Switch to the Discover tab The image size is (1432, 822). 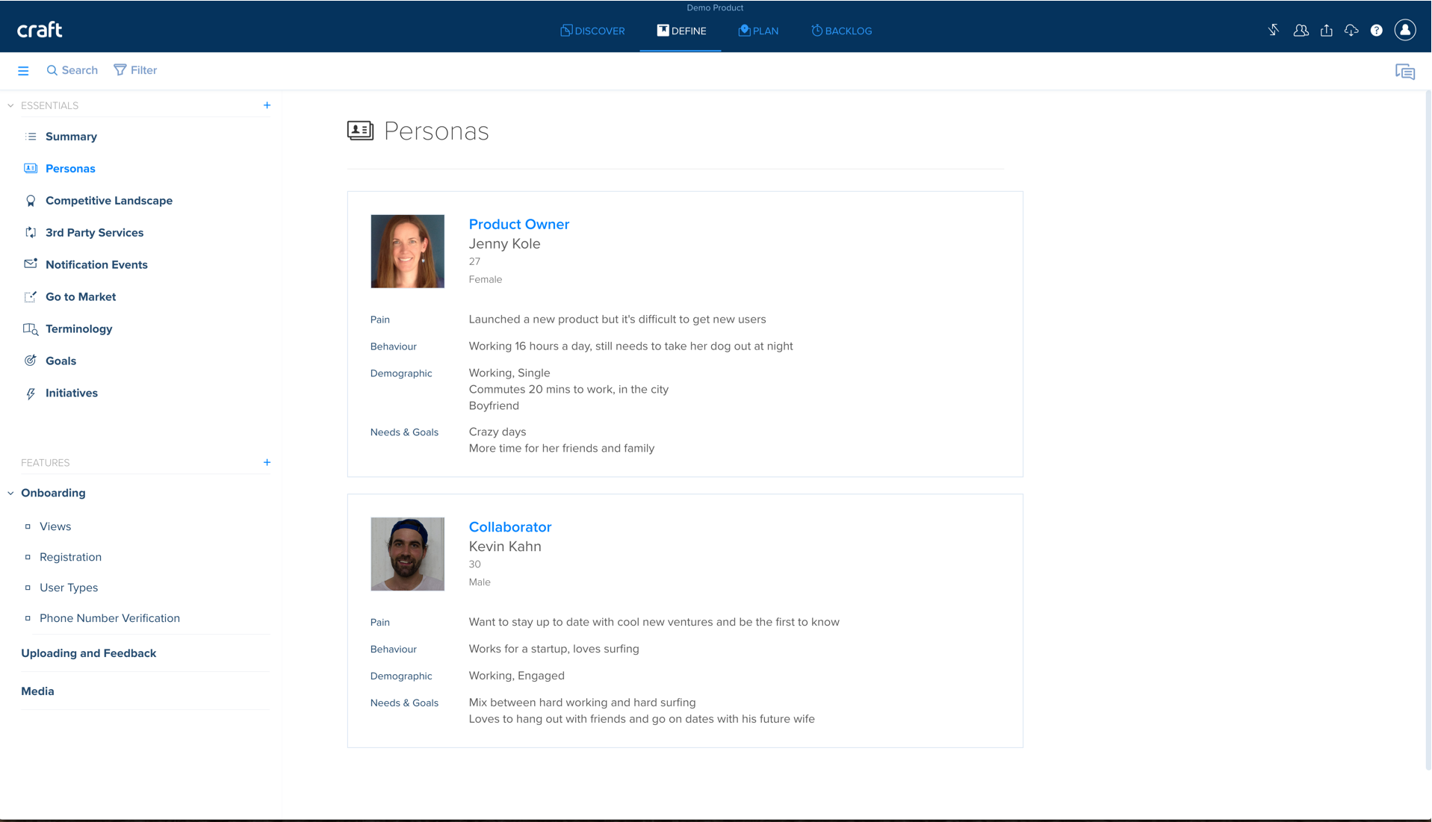coord(592,31)
